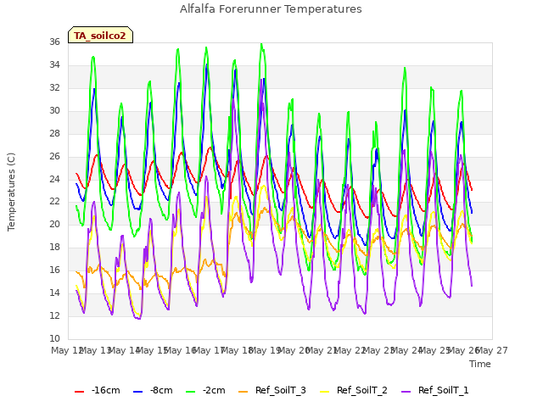
Task: Click the purple Ref_SoilT_1 legend swatch
Action: pyautogui.click(x=406, y=392)
